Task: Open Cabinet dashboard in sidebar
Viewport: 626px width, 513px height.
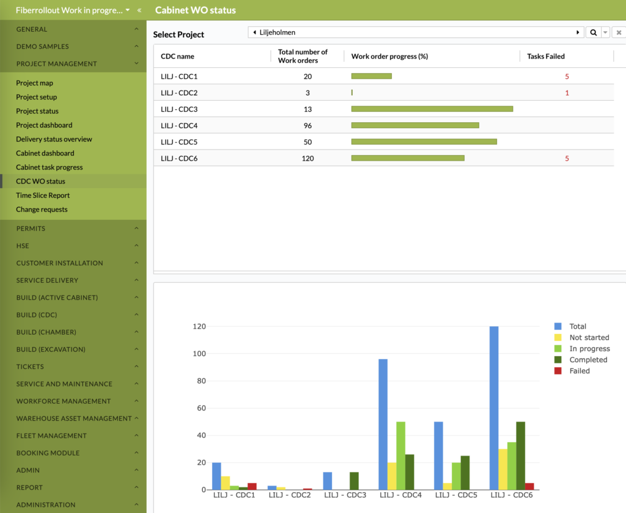Action: pos(45,153)
